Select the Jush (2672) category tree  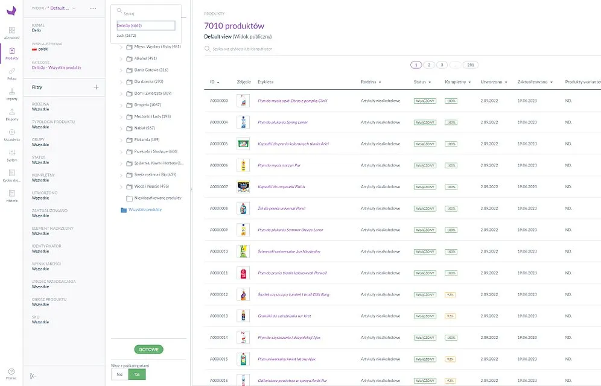127,36
